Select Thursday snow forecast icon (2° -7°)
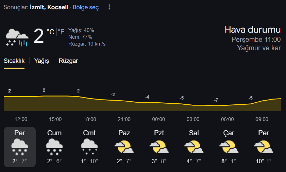The image size is (286, 172). [20, 147]
